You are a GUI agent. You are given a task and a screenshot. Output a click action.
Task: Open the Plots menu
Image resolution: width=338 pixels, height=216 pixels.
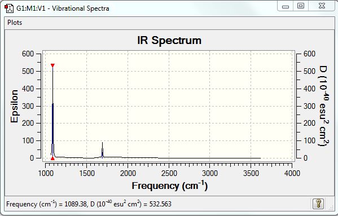click(x=15, y=23)
